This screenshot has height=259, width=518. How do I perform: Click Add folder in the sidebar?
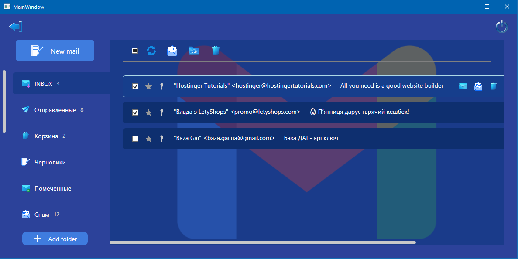coord(55,239)
